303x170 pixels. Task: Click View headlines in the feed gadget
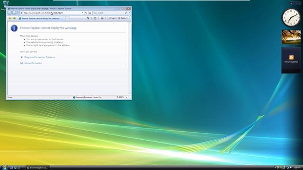pyautogui.click(x=291, y=62)
